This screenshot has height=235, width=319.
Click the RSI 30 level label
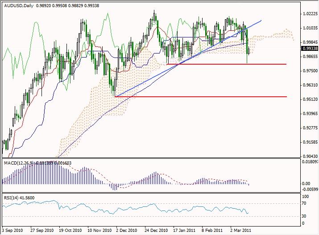coord(304,216)
